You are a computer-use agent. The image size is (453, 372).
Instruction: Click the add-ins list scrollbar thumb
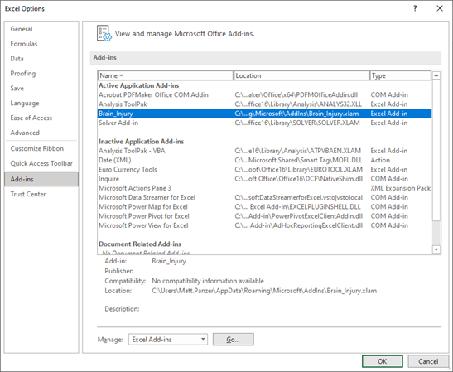[436, 150]
